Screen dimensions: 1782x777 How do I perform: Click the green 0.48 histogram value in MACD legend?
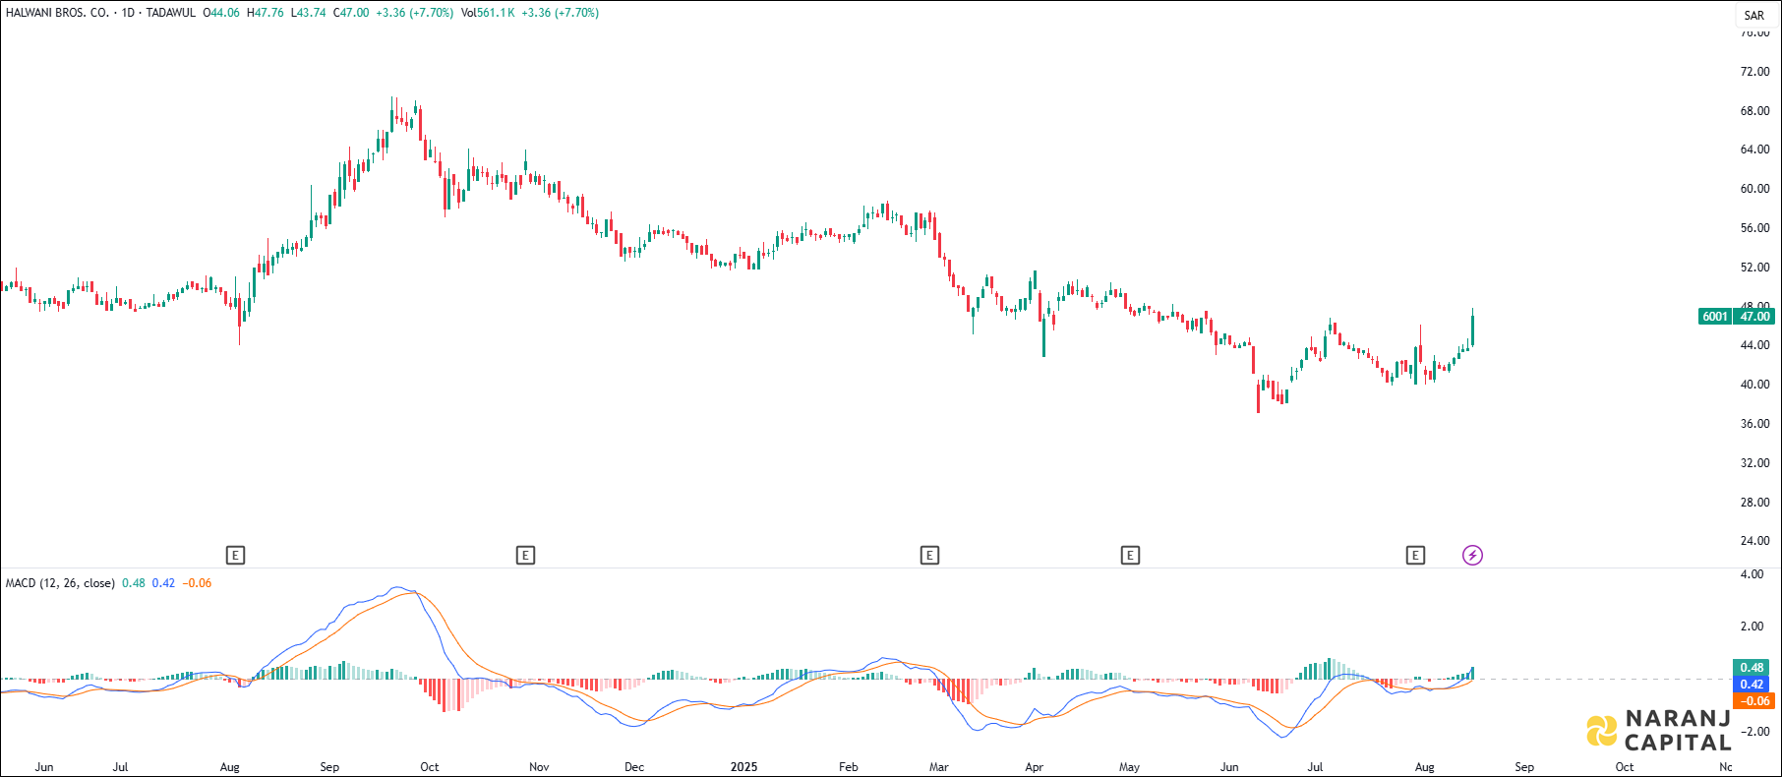pos(133,583)
